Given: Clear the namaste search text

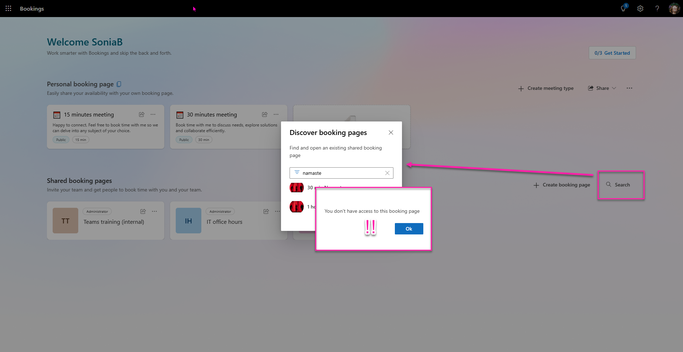Looking at the screenshot, I should [387, 173].
